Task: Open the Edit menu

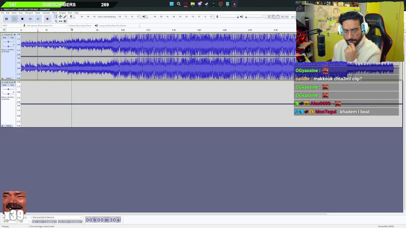Action: pos(8,13)
